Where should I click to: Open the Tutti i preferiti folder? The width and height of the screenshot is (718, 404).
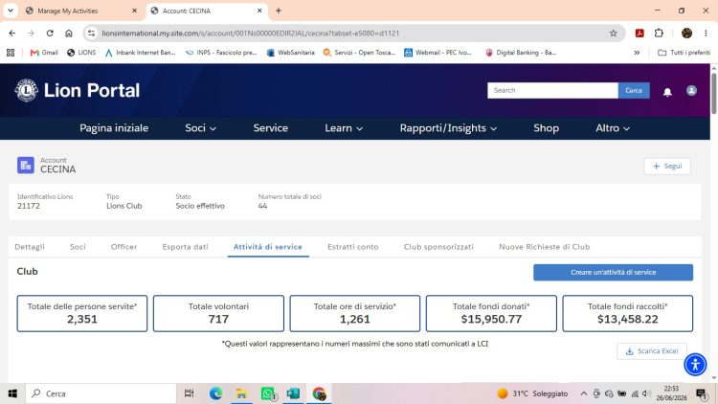[684, 53]
